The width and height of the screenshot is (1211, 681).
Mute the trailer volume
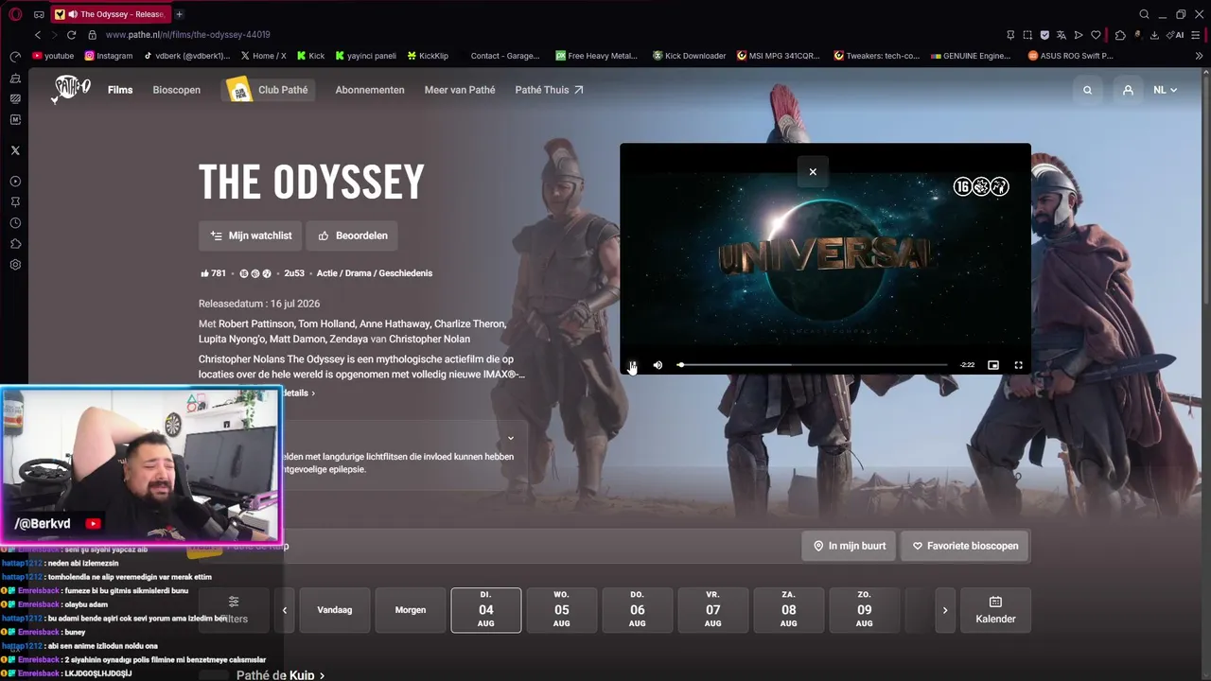(x=658, y=365)
